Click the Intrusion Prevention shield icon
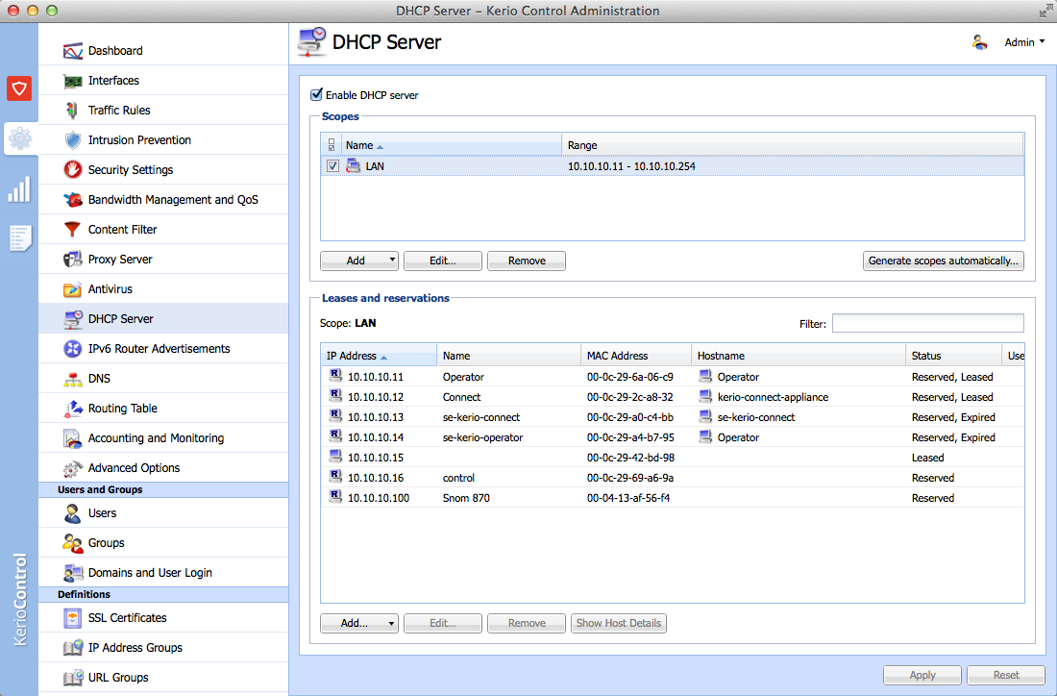The image size is (1057, 696). [x=73, y=140]
